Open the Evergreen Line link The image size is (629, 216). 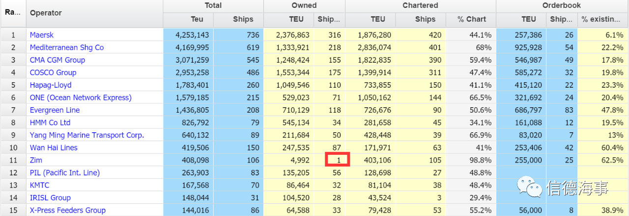click(x=55, y=110)
